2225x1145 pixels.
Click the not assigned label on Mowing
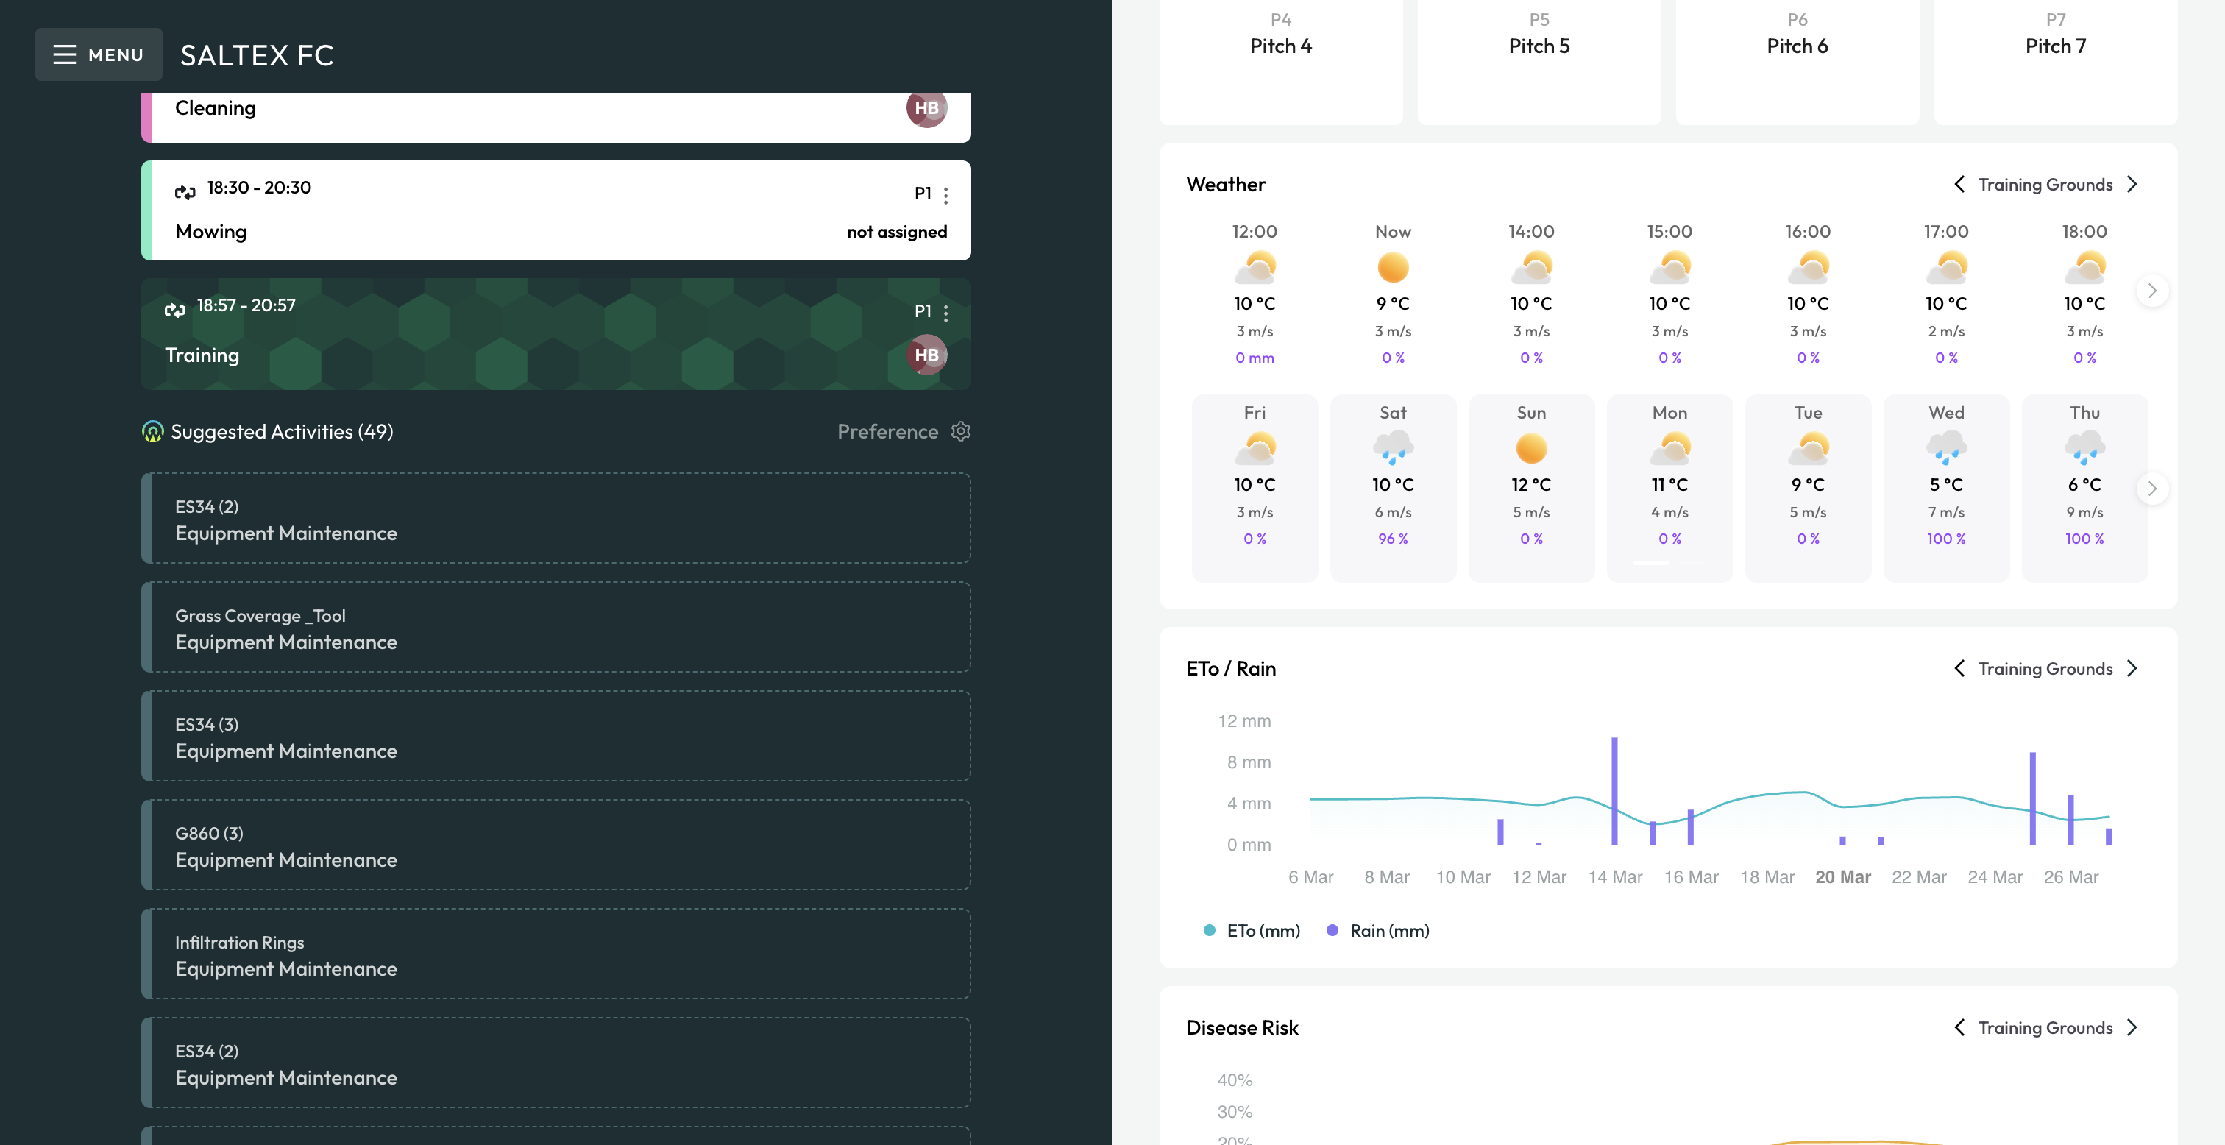(895, 231)
